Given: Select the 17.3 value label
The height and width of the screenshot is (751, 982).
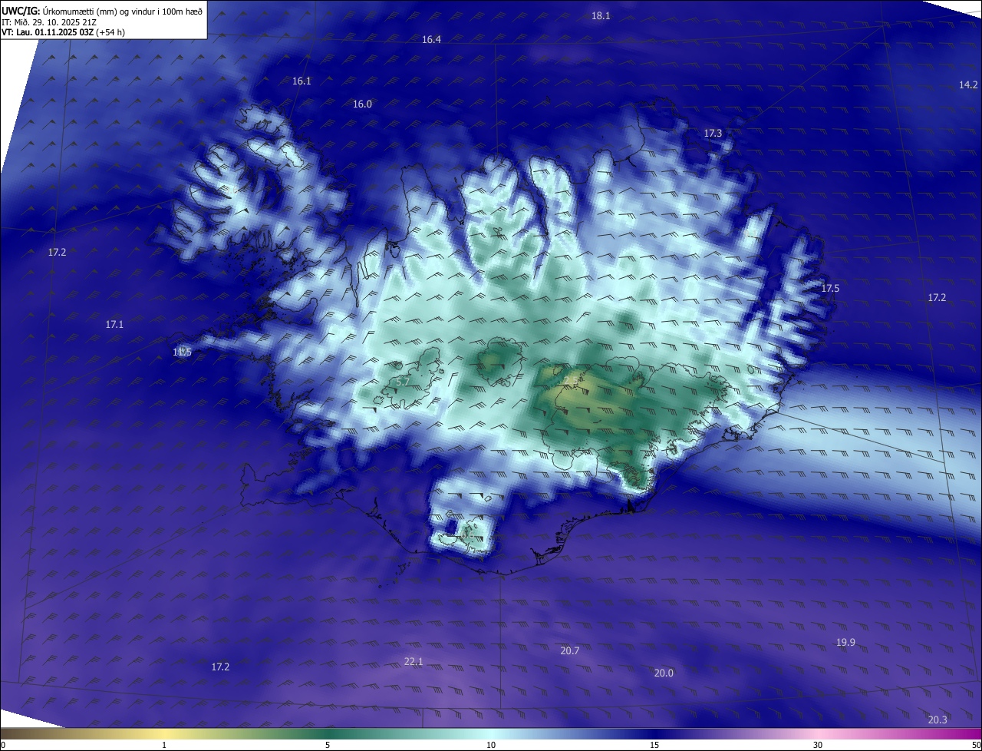Looking at the screenshot, I should click(713, 134).
